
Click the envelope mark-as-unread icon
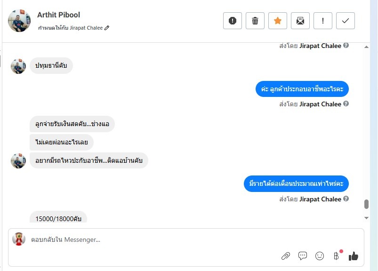(300, 21)
